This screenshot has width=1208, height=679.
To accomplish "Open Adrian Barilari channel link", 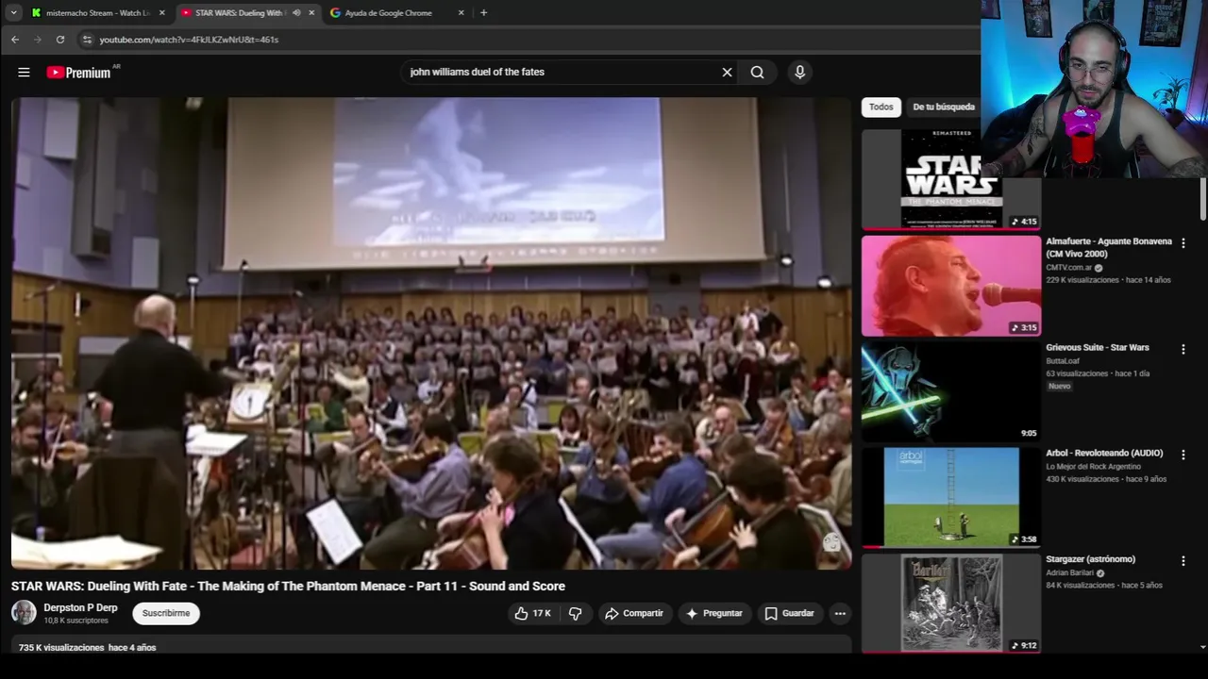I will [1070, 572].
